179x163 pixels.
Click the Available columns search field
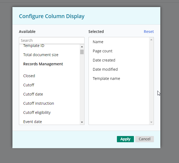click(52, 40)
